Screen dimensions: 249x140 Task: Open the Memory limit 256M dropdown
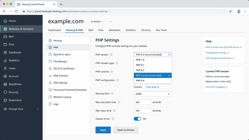152,94
